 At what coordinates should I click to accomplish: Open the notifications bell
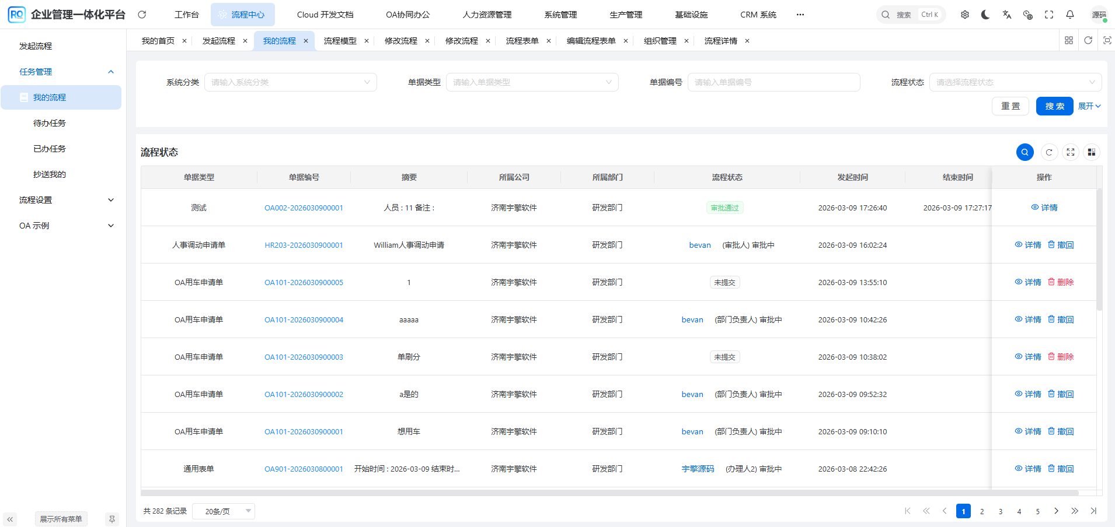coord(1070,15)
